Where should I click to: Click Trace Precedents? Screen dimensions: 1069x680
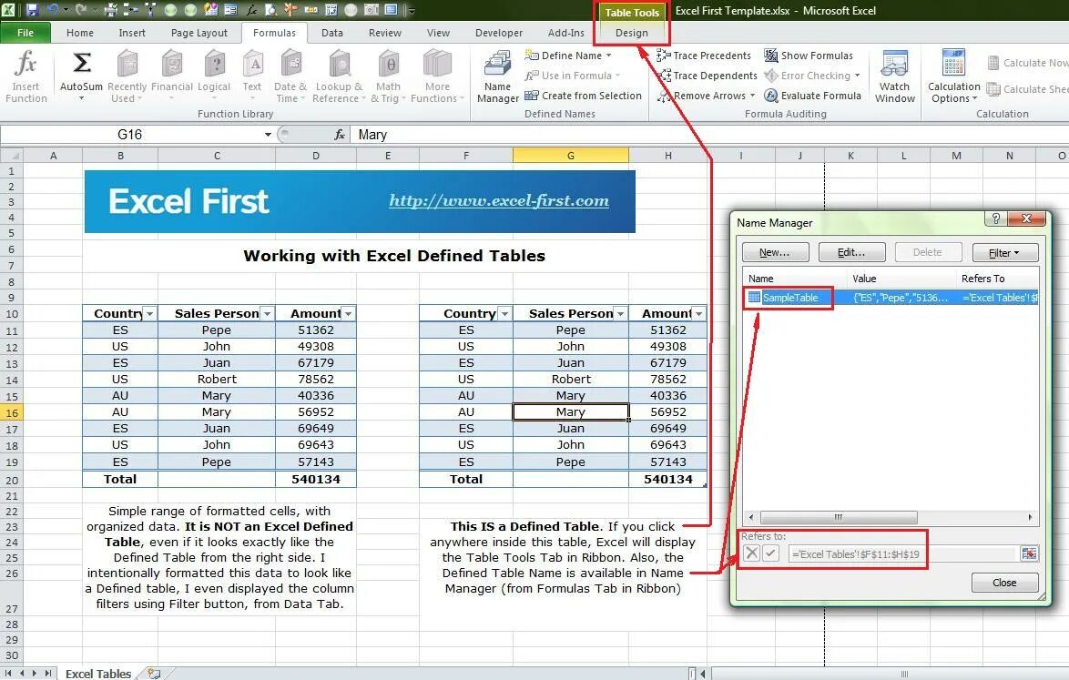pyautogui.click(x=704, y=56)
